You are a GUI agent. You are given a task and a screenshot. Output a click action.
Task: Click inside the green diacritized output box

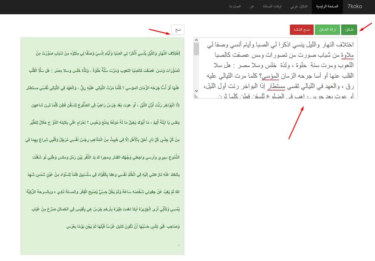(102, 146)
